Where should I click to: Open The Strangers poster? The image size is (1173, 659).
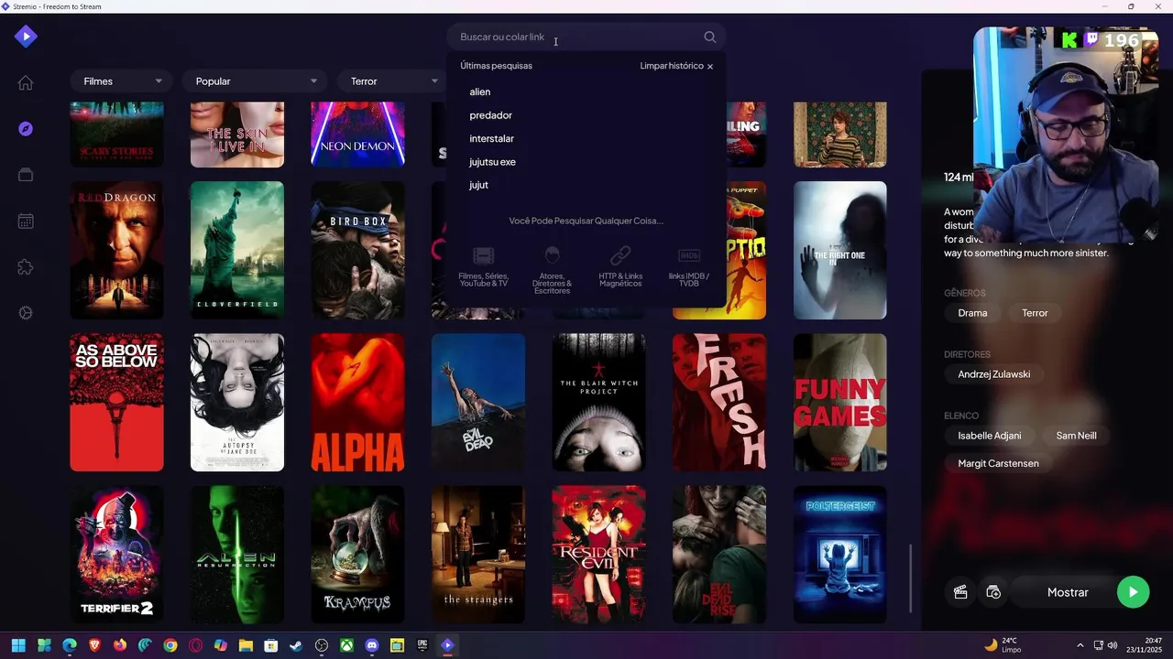click(x=478, y=555)
